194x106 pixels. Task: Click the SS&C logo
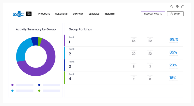click(x=18, y=14)
